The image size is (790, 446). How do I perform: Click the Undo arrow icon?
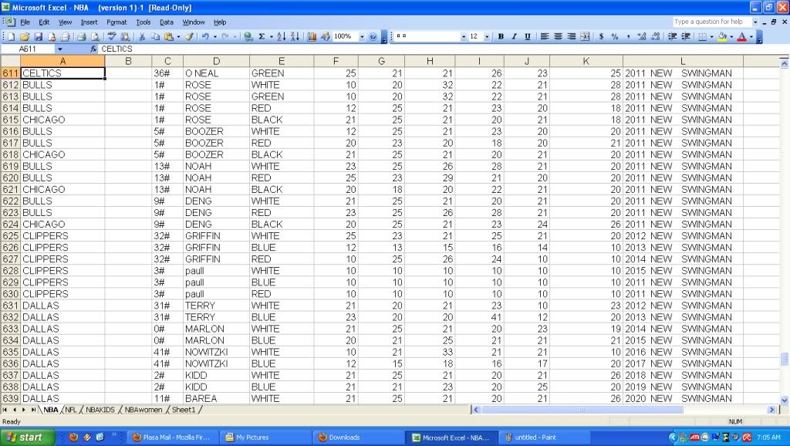(205, 37)
